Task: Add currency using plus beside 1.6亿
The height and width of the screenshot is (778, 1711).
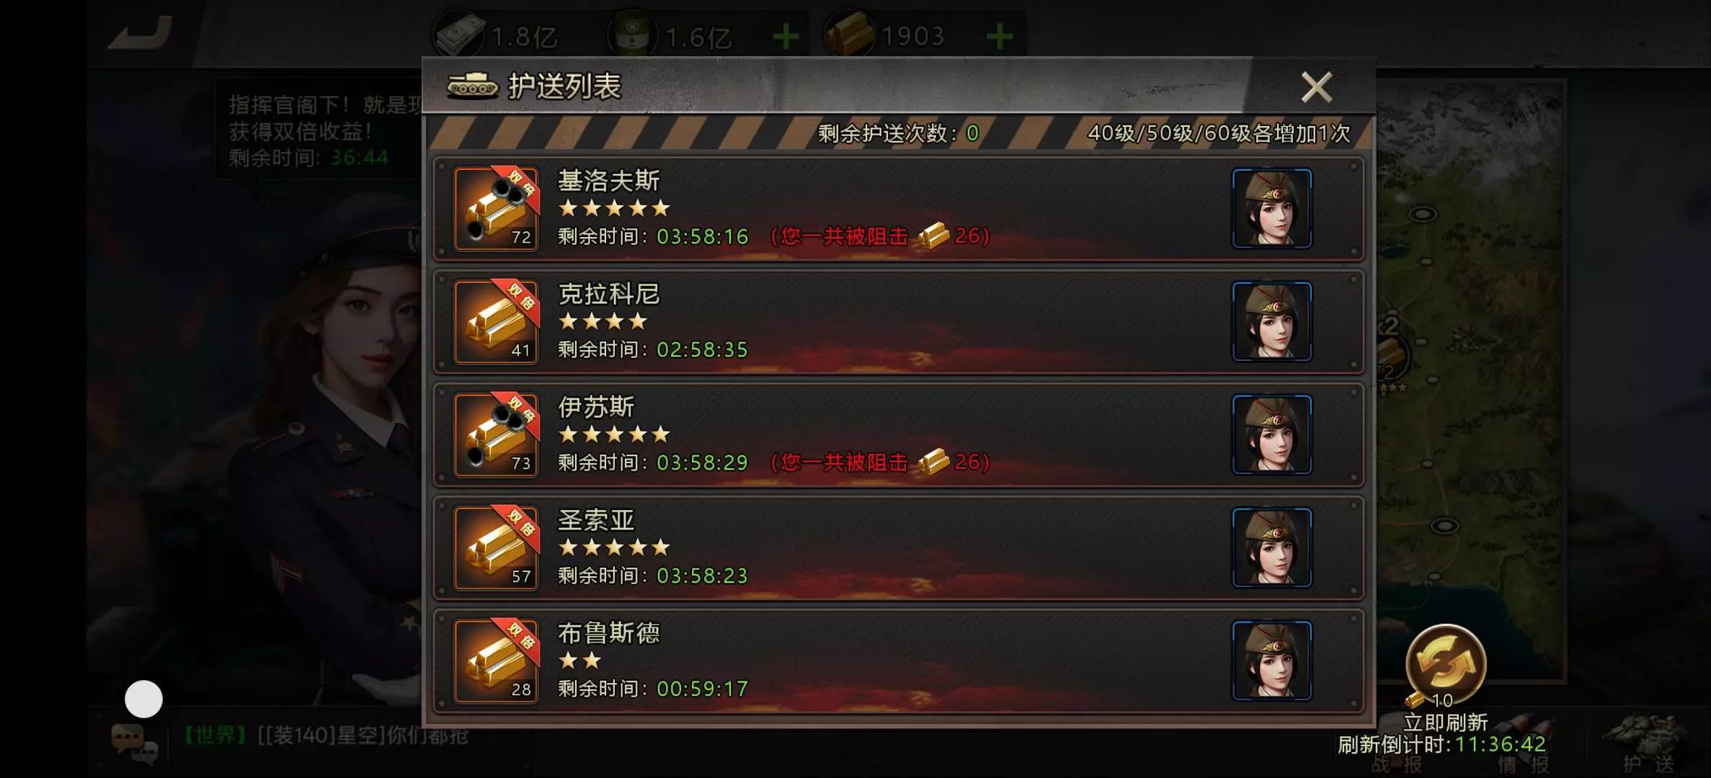Action: point(786,36)
